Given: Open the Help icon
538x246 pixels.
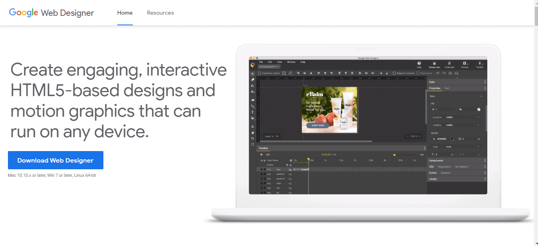Looking at the screenshot, I should pyautogui.click(x=419, y=63).
